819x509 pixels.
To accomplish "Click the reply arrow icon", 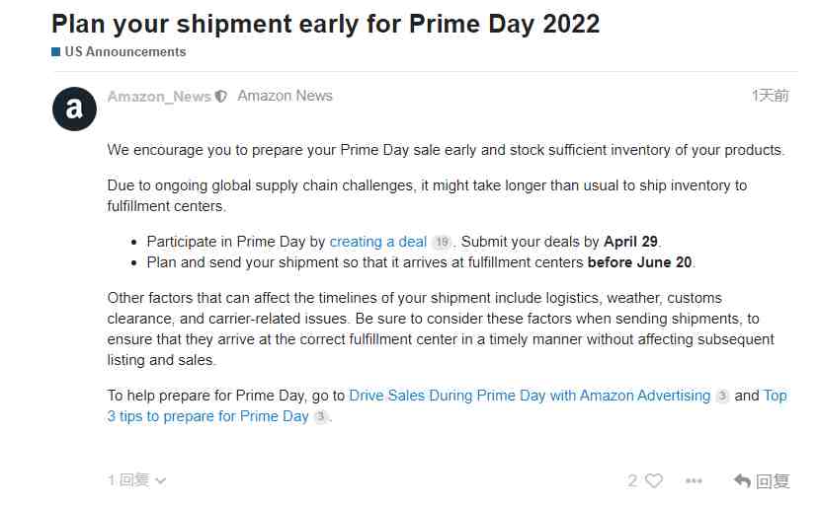I will click(x=742, y=480).
